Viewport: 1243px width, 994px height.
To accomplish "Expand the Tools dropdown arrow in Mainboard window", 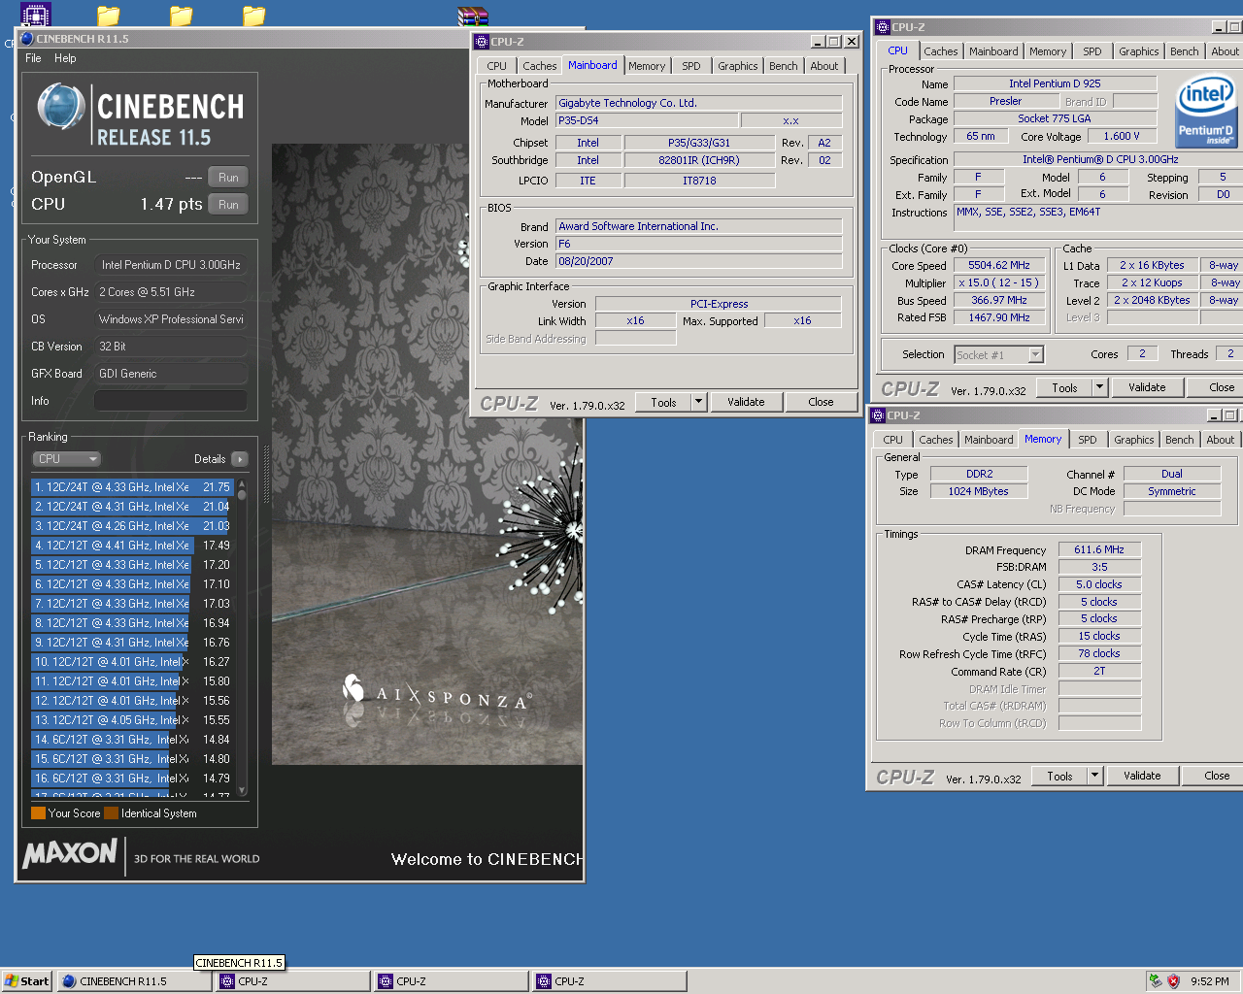I will [698, 402].
